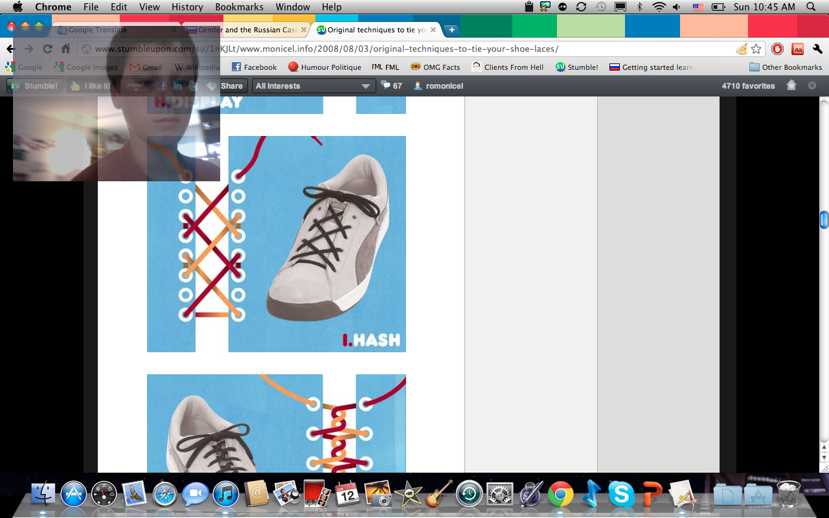Share via the Twitter icon in StumbleUpon bar
This screenshot has height=518, width=829.
[x=193, y=85]
